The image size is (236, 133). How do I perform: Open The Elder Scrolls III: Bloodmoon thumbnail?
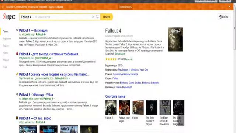(165, 108)
